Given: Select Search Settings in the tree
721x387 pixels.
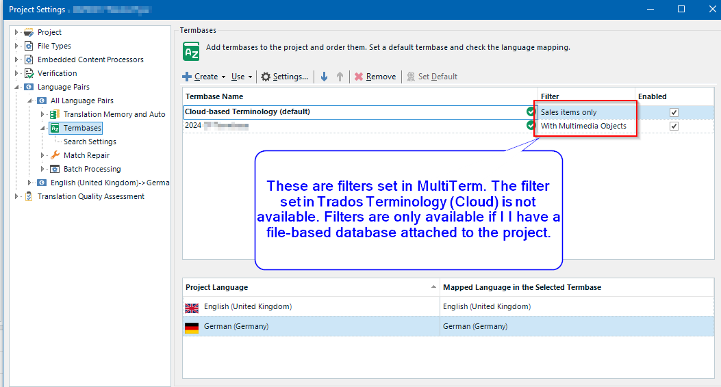Looking at the screenshot, I should 90,142.
